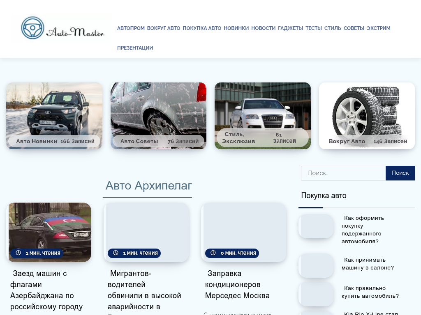Click 1 мин. чтения badge on Заезд машин
Viewport: 421px width, 315px height.
37,253
